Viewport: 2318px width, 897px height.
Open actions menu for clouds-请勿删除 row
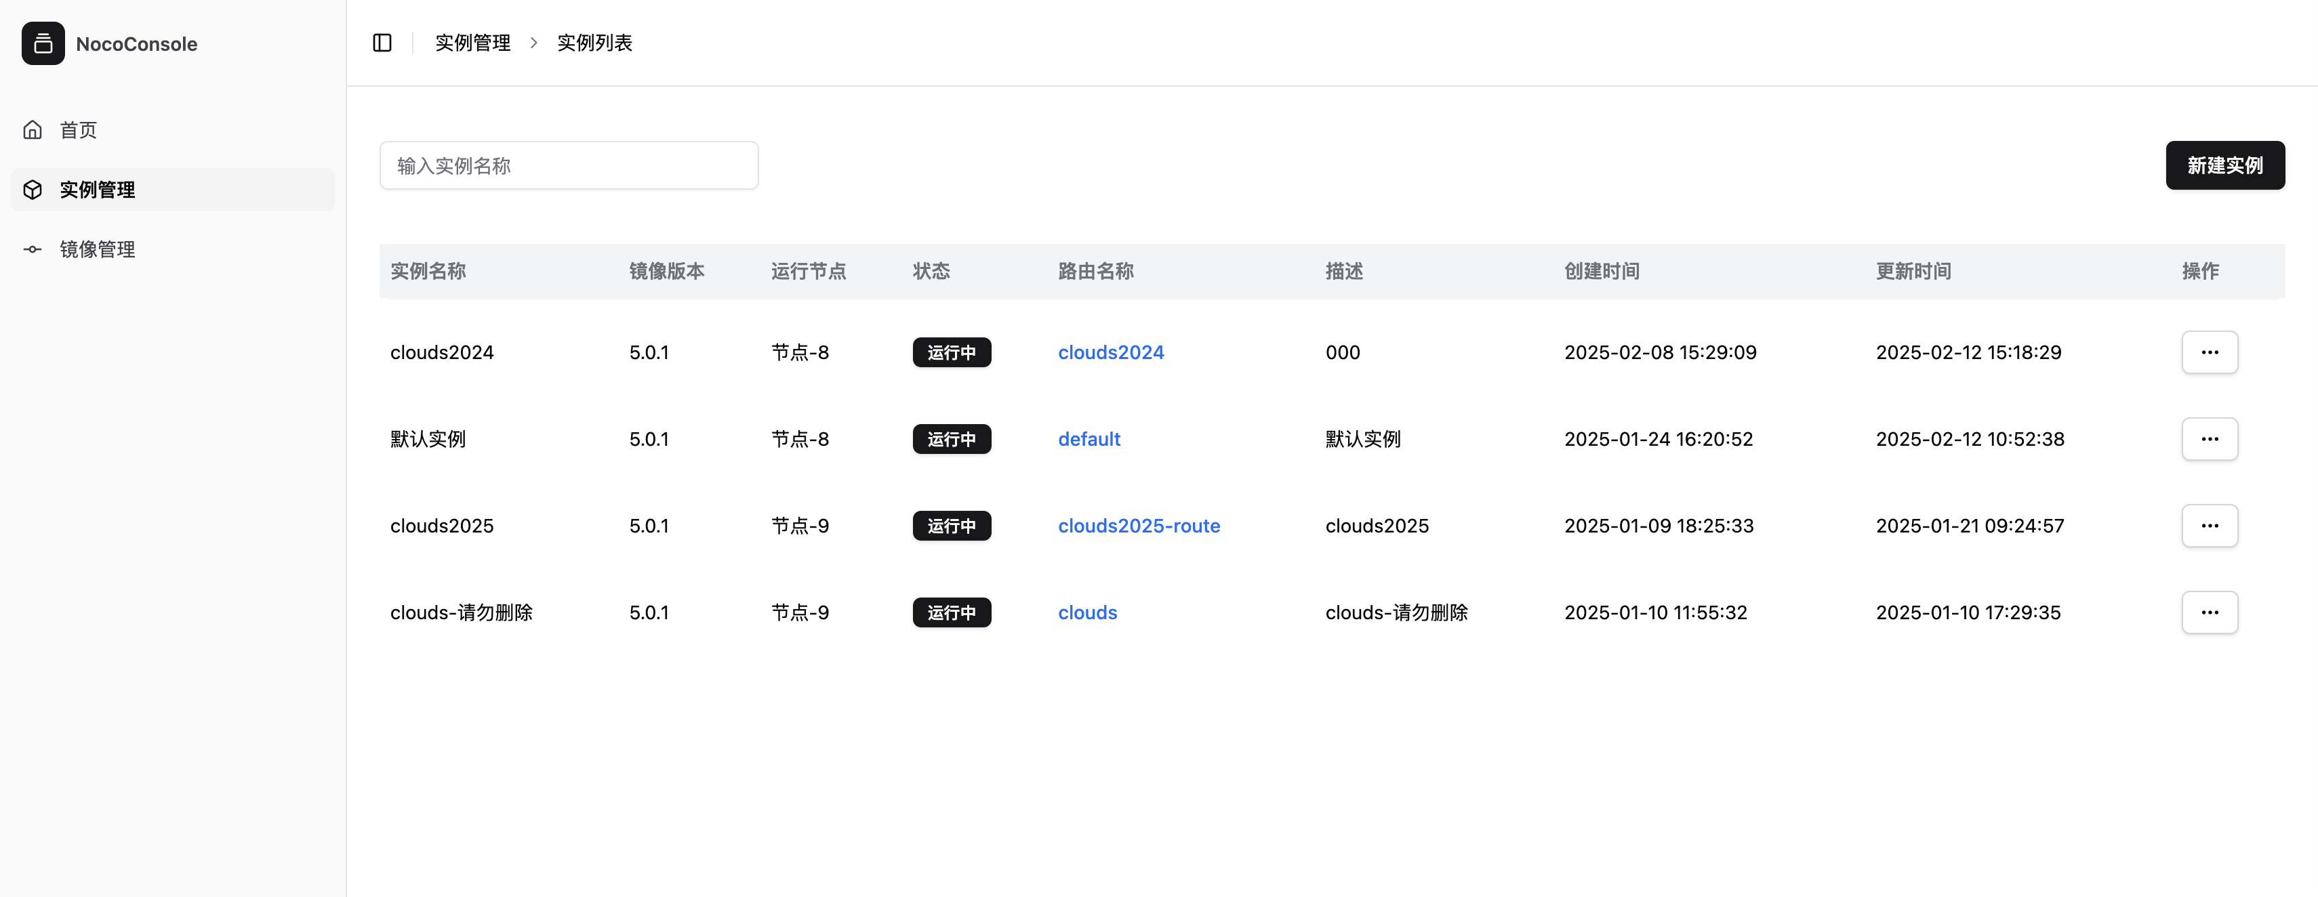coord(2208,612)
